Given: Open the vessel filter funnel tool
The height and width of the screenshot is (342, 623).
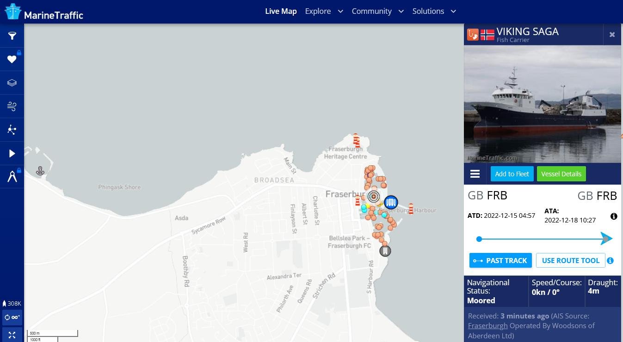Looking at the screenshot, I should click(x=12, y=36).
